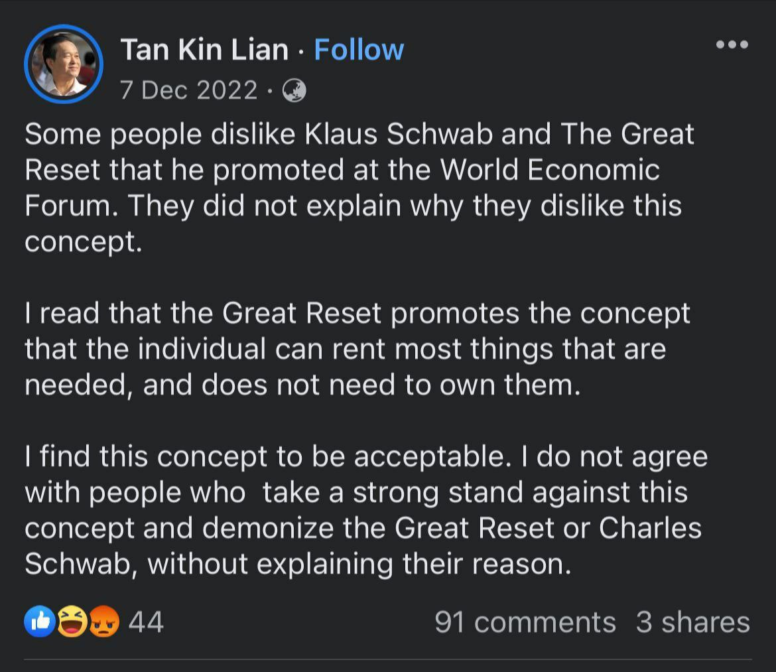
Task: Click the words 'Charles Schwab' in the post
Action: (x=650, y=529)
